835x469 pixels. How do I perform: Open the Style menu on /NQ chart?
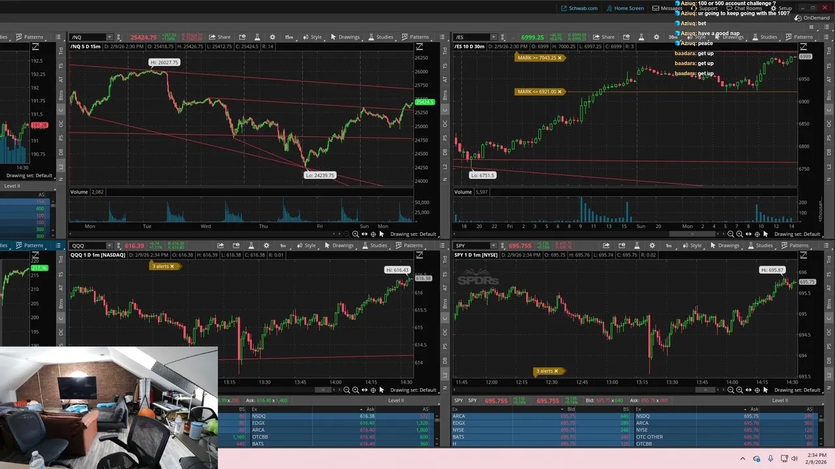[312, 37]
